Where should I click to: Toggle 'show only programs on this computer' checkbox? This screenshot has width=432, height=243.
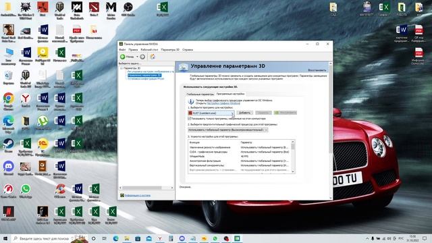click(x=190, y=119)
